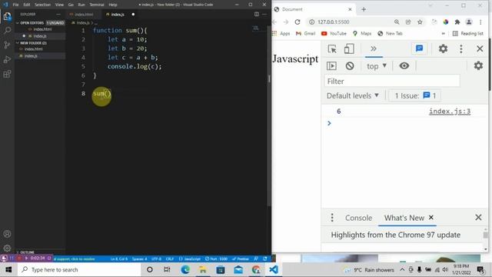The height and width of the screenshot is (277, 492).
Task: Open the Apps bookmark shortcut
Action: (x=281, y=33)
